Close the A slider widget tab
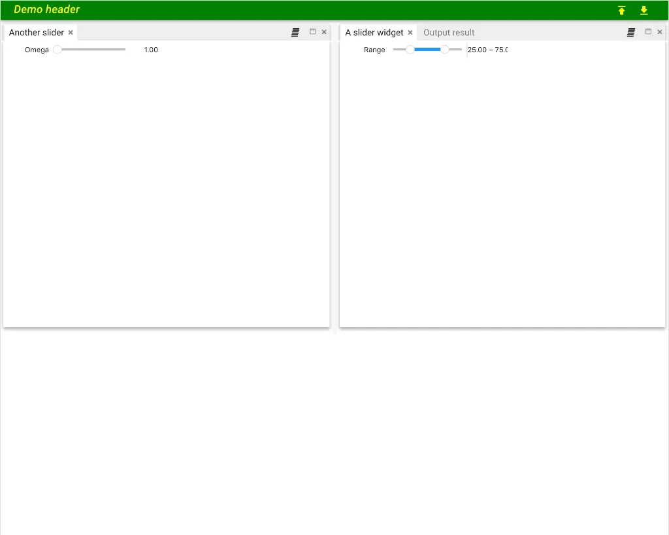This screenshot has height=535, width=669. click(410, 33)
